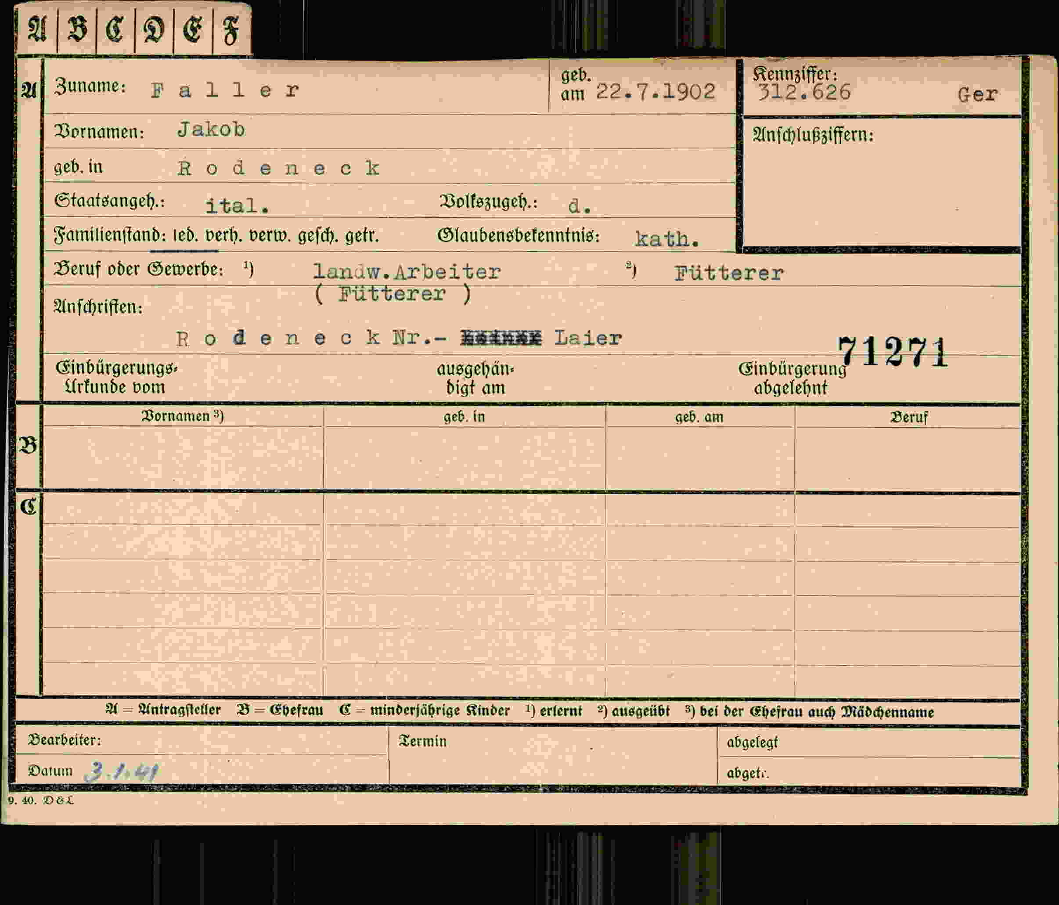Click the address 'Rodeneck Nr.-' line
The width and height of the screenshot is (1059, 905).
tap(311, 338)
